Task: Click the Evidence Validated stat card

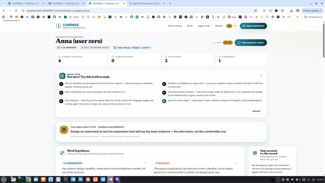Action: coord(81,59)
